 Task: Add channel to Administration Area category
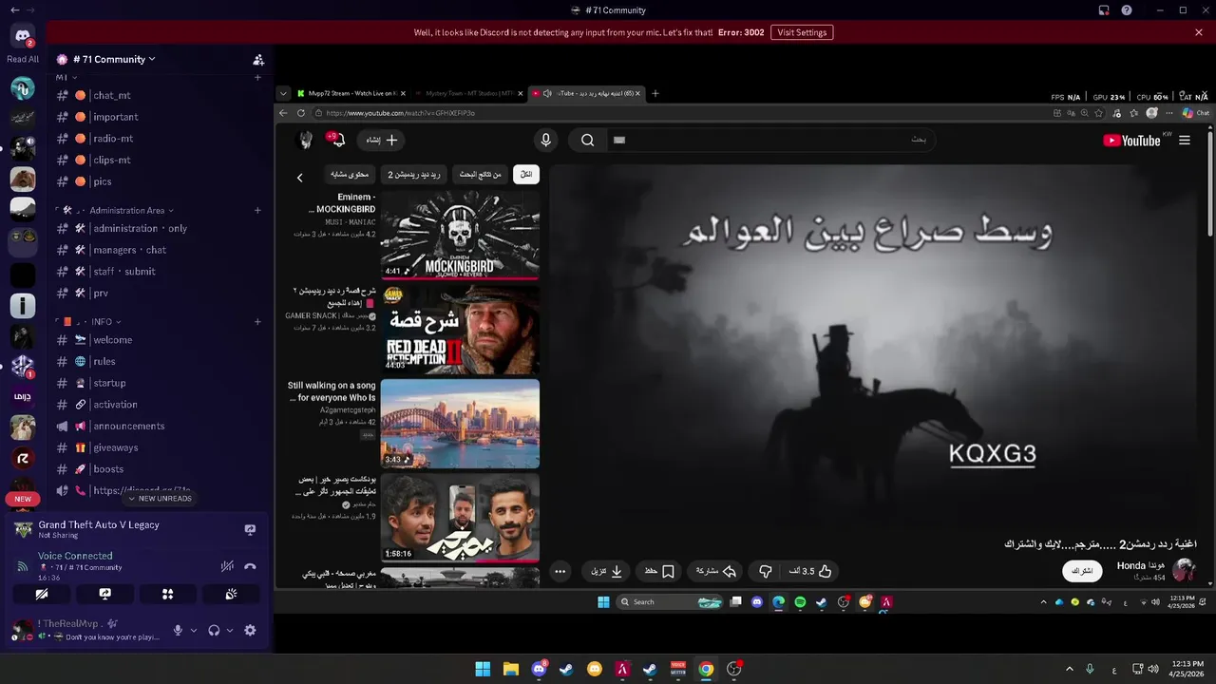(x=257, y=210)
